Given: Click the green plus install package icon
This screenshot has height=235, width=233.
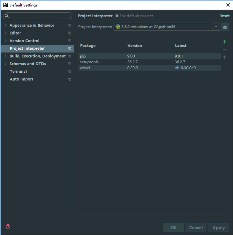Looking at the screenshot, I should [225, 42].
